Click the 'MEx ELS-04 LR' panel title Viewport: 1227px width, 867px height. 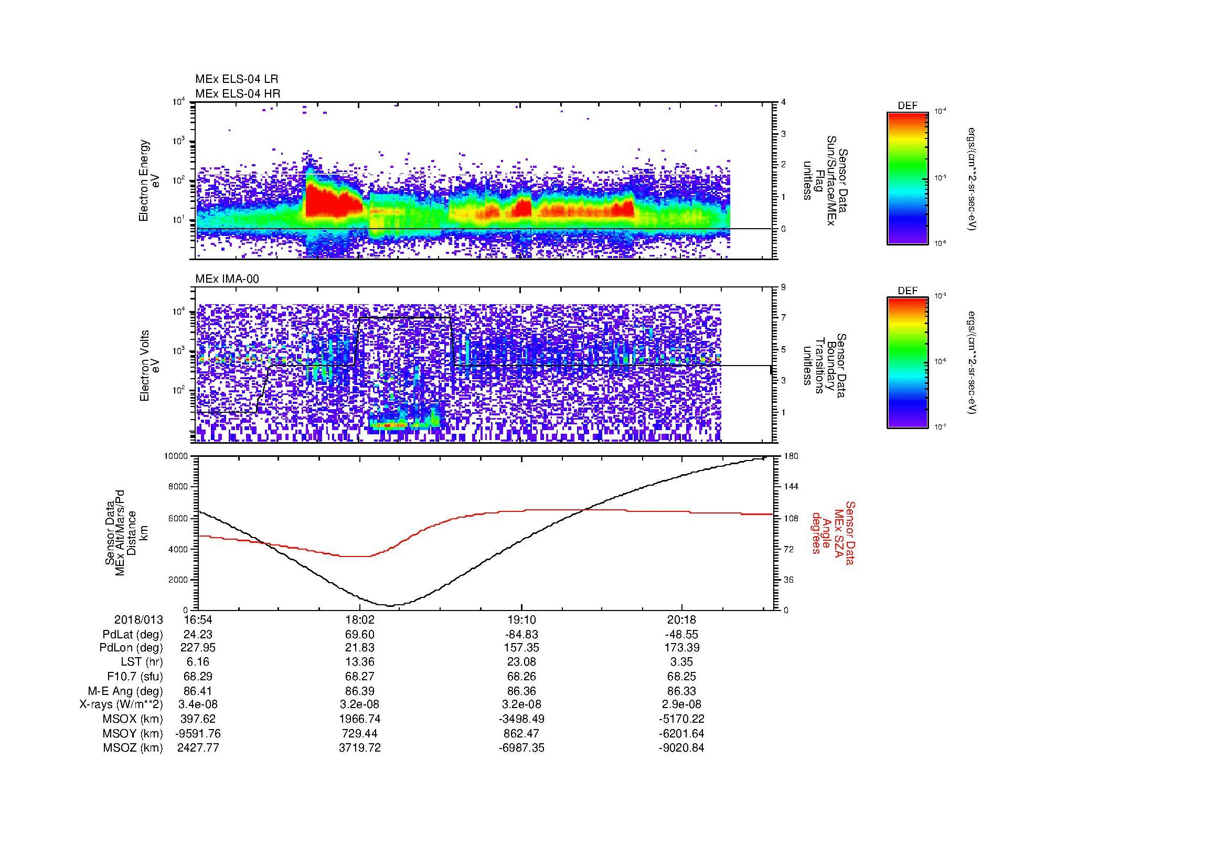coord(237,79)
